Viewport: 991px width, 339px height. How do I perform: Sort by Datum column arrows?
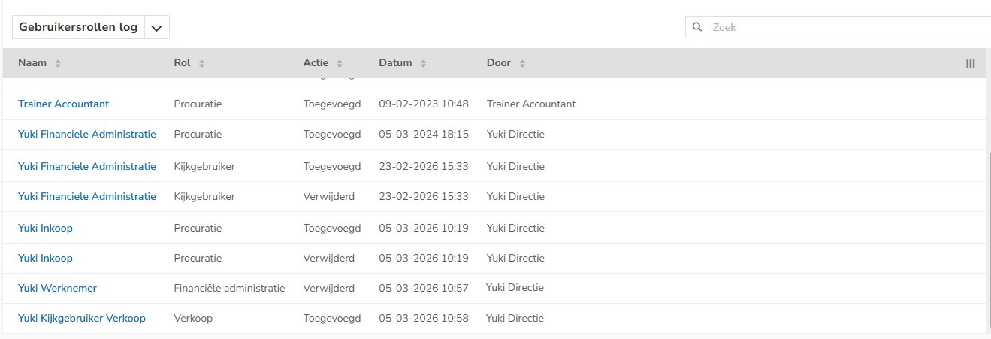pos(423,64)
